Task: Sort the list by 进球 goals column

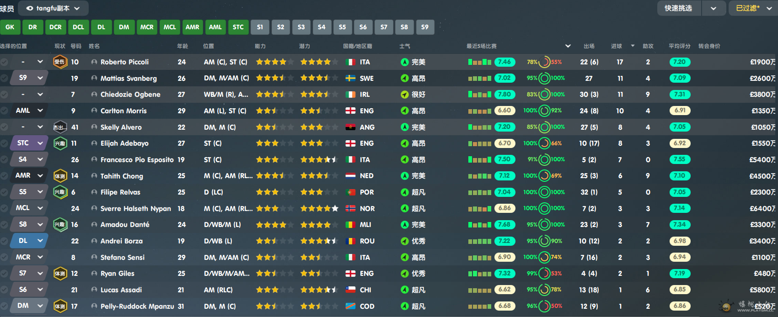Action: pos(617,46)
